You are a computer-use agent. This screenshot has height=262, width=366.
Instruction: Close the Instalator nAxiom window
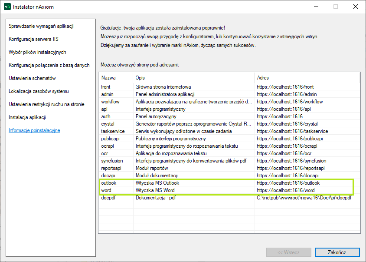tap(355, 7)
